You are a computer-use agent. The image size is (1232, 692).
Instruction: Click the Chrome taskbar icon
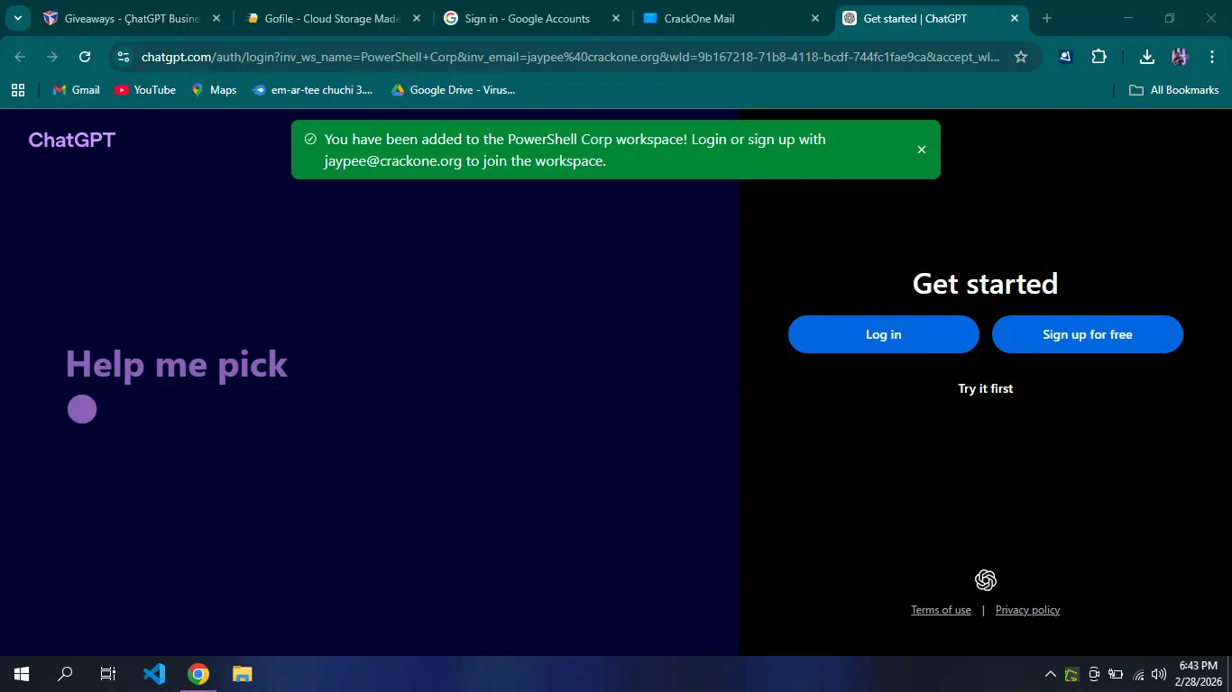pos(198,674)
